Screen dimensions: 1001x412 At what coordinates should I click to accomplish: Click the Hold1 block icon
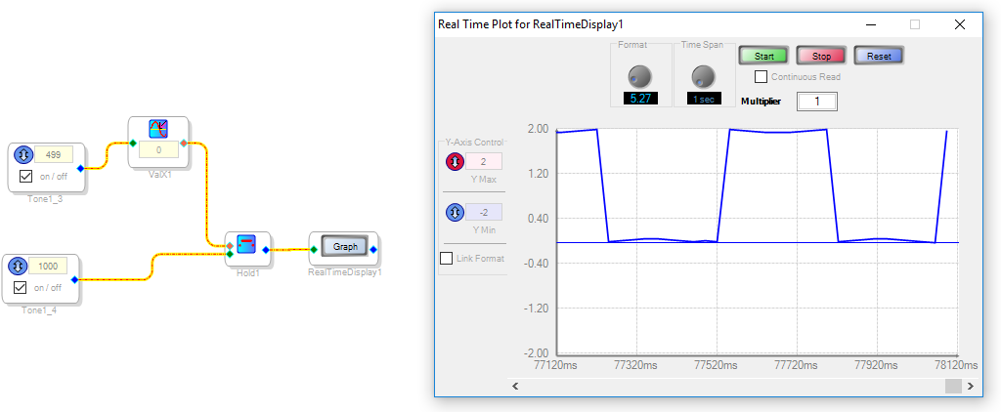(x=246, y=244)
